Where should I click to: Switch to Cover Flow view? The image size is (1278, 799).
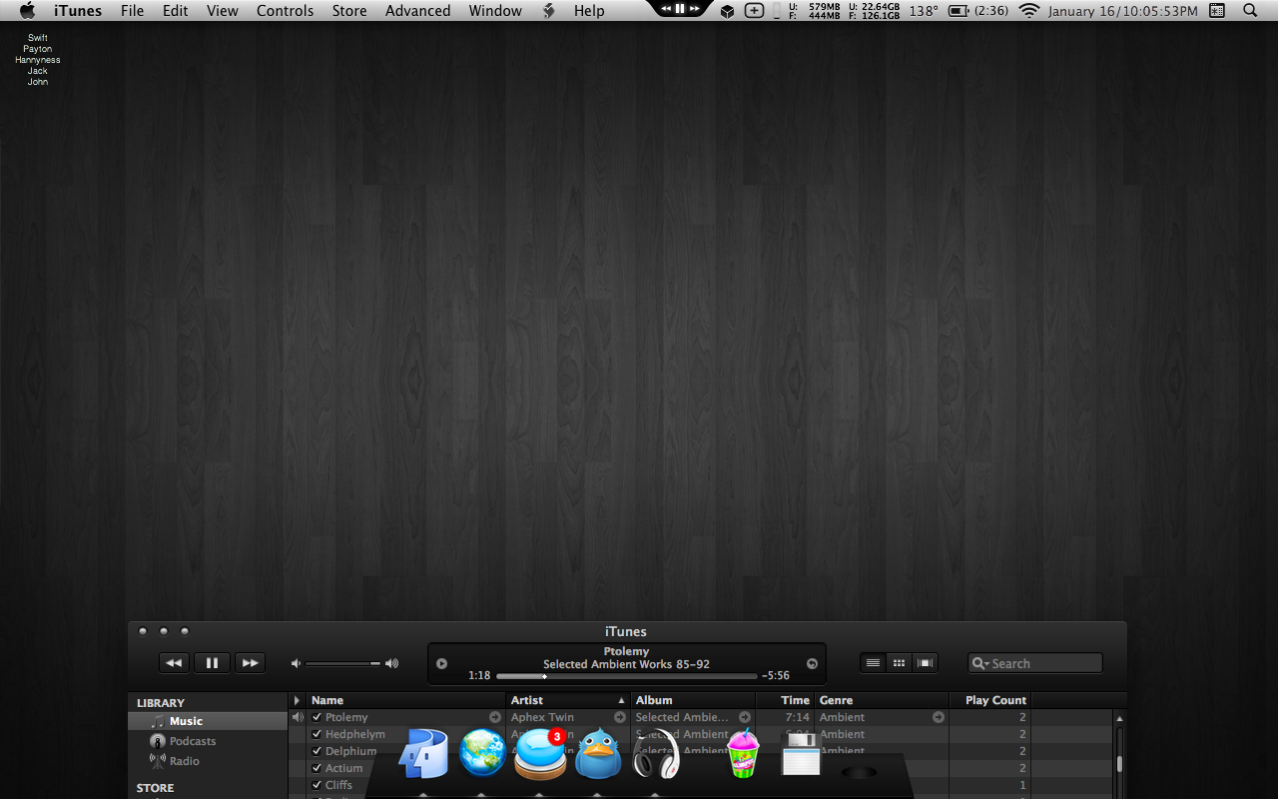click(926, 663)
